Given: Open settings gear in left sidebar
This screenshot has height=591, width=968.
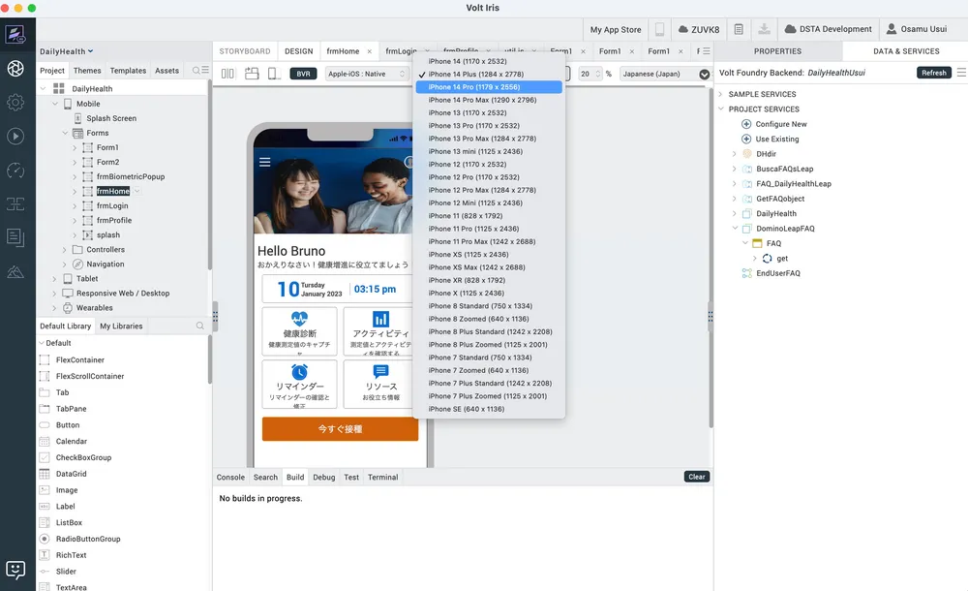Looking at the screenshot, I should [x=15, y=102].
